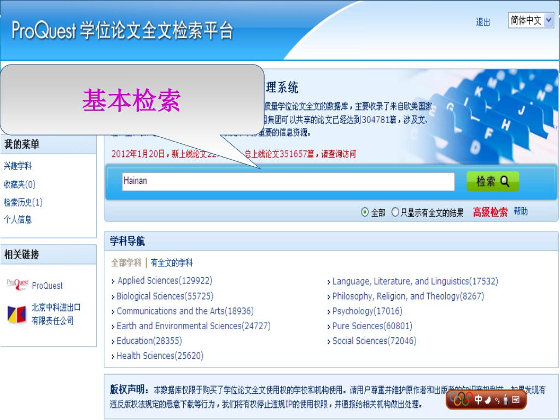Viewport: 560px width, 420px height.
Task: Click the arrow bullet before Applied Sciences
Action: [113, 282]
